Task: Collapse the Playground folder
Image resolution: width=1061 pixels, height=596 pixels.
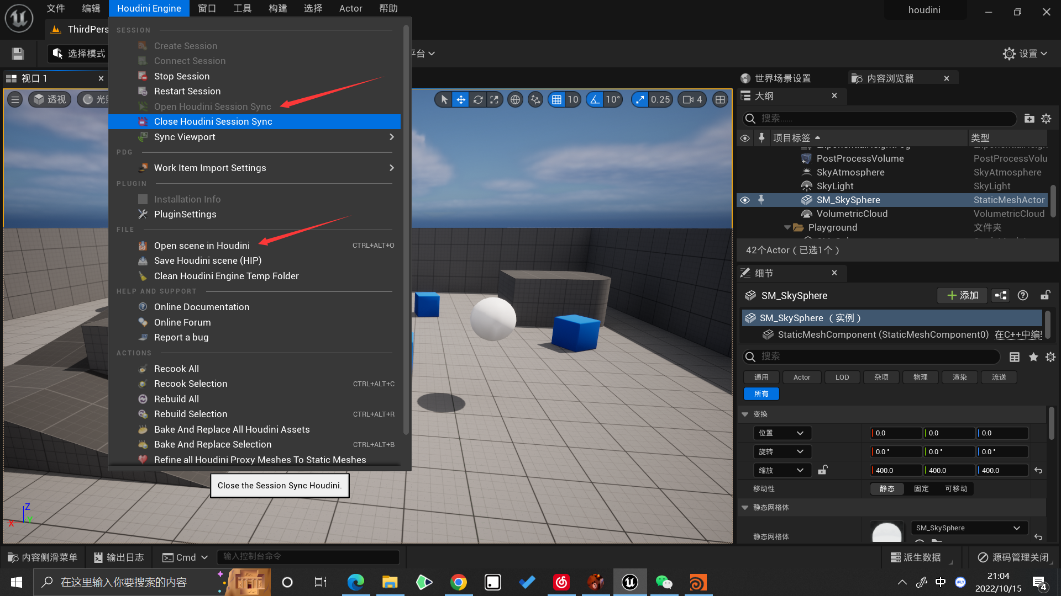Action: 787,227
